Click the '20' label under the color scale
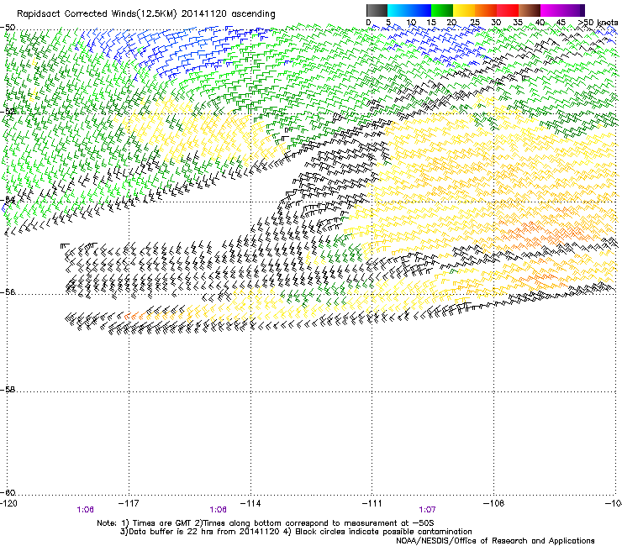The height and width of the screenshot is (546, 622). [x=451, y=22]
